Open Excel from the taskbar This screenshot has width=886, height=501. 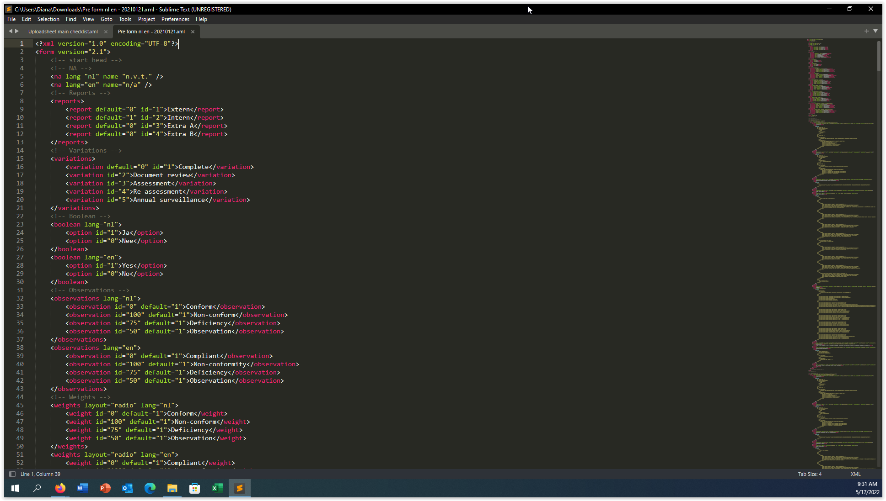(217, 488)
